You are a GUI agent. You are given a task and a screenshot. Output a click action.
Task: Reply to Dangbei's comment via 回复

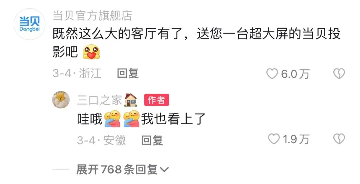pyautogui.click(x=128, y=74)
